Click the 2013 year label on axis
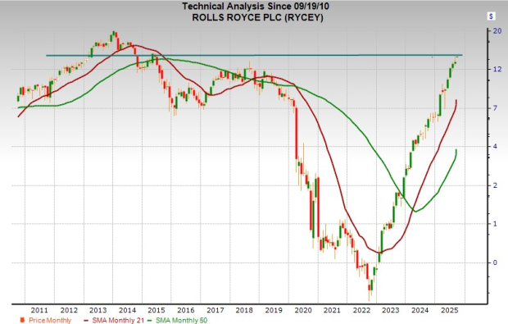Viewport: 508px width, 324px height. 98,310
